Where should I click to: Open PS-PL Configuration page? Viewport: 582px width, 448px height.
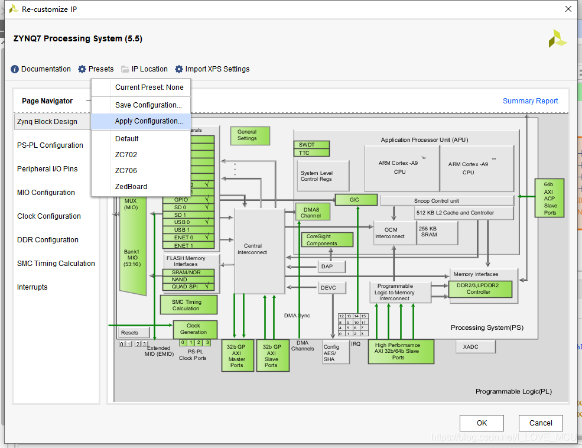50,145
